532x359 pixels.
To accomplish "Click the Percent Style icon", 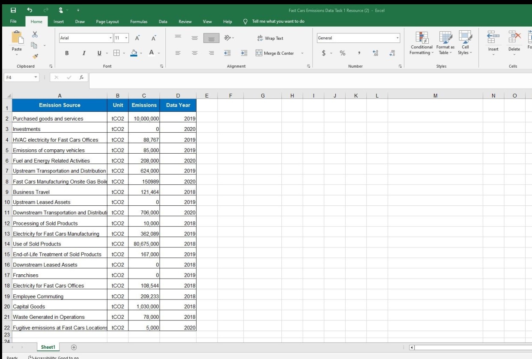I will click(343, 53).
